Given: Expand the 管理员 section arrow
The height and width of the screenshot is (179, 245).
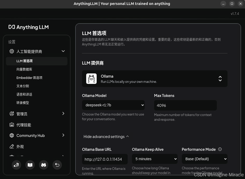Looking at the screenshot, I should point(63,113).
